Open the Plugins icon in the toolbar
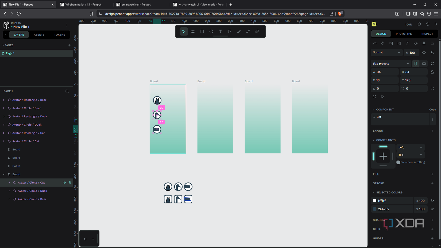 [257, 31]
